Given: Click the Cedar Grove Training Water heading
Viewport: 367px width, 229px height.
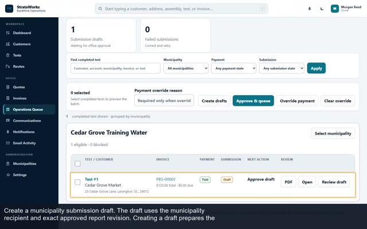Looking at the screenshot, I should [x=109, y=132].
